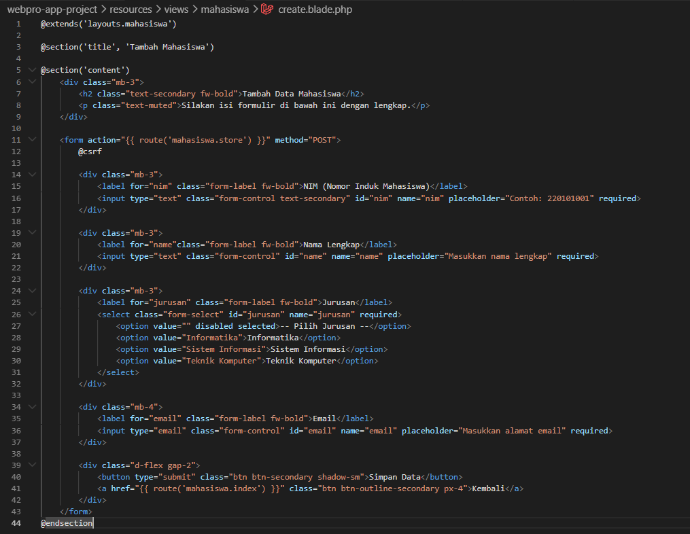The width and height of the screenshot is (690, 534).
Task: Click the 'Nama Lengkap' label text
Action: 332,245
